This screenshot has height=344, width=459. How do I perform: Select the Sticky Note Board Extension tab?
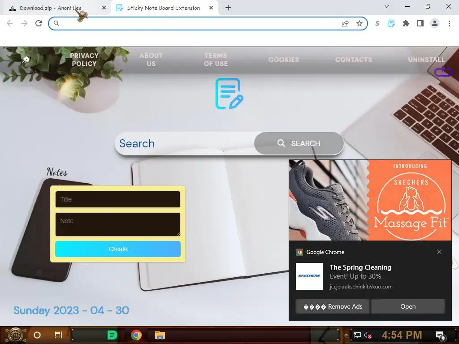point(163,8)
